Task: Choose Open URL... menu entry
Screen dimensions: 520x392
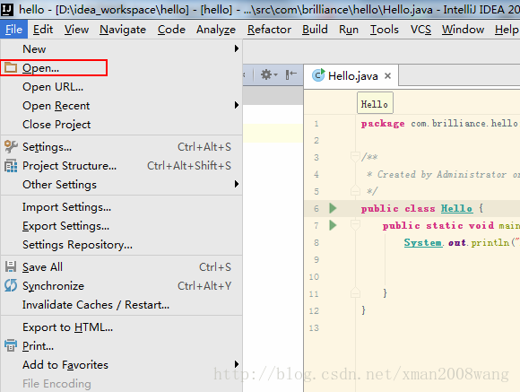Action: coord(121,87)
